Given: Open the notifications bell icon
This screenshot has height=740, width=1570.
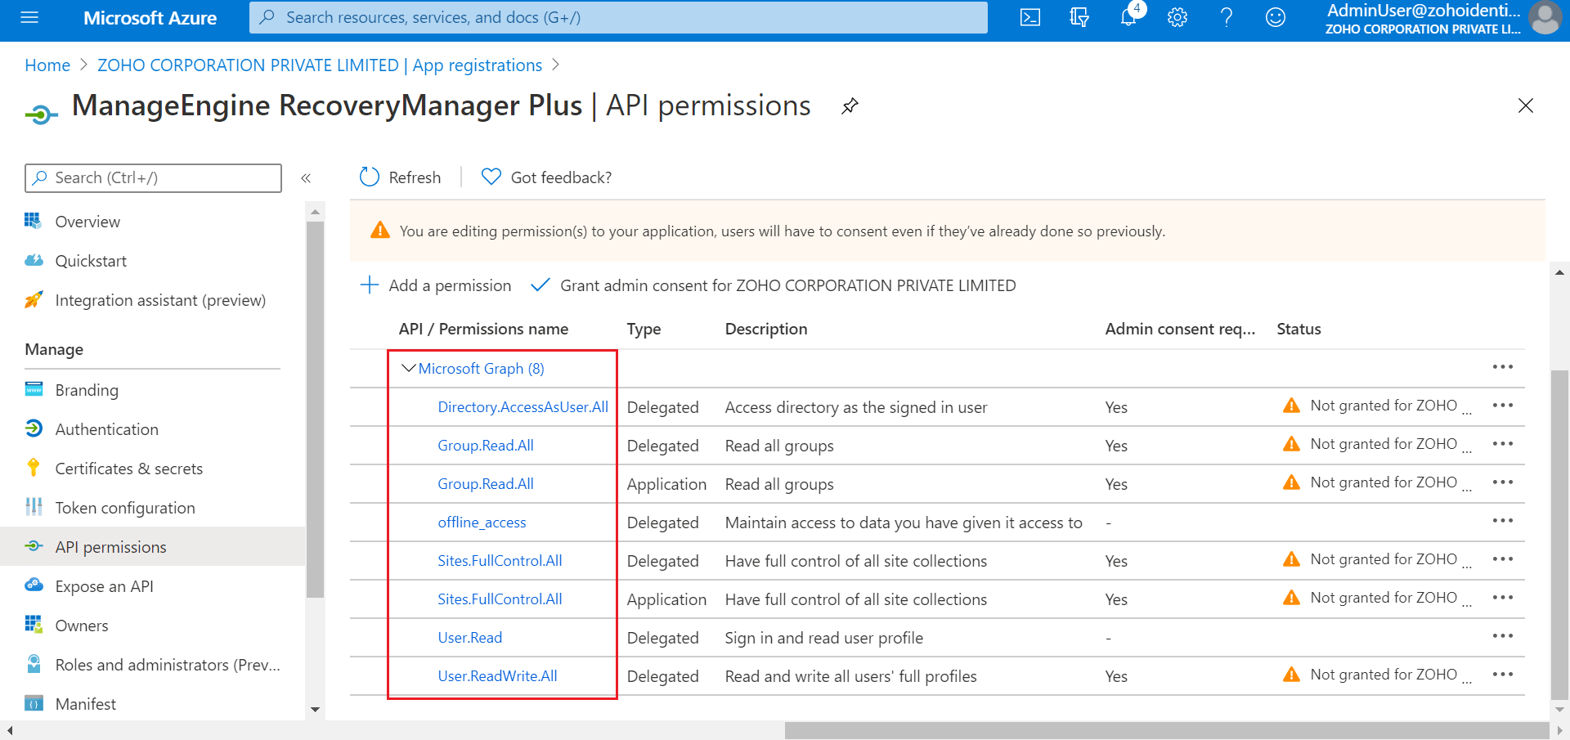Looking at the screenshot, I should [1128, 17].
